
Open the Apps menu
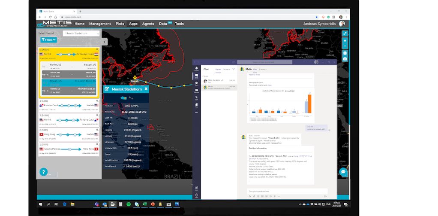(x=133, y=24)
